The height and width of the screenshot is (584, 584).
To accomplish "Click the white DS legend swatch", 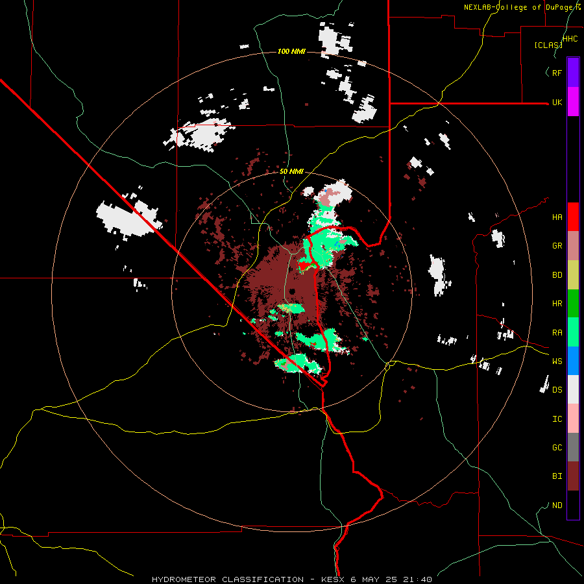I will coord(573,389).
